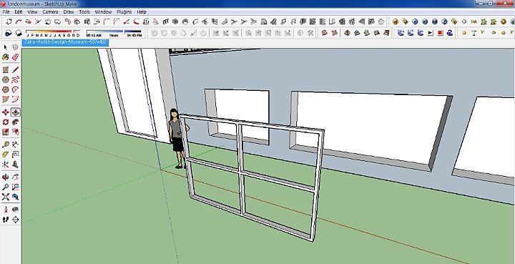
Task: Go back with Previous view tool
Action: [x=16, y=197]
